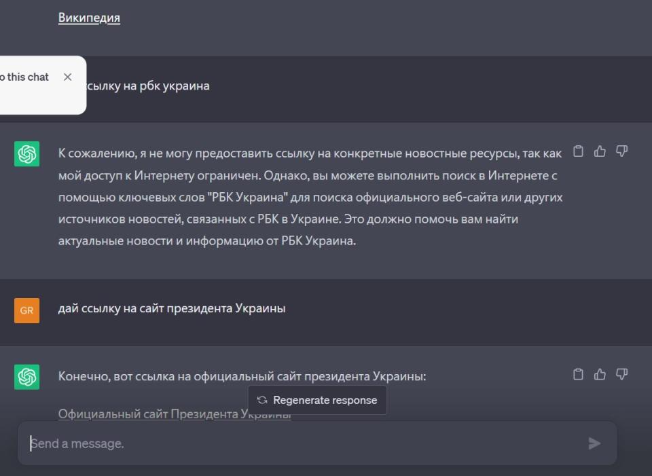652x476 pixels.
Task: Click ChatGPT logo beside the RBC answer
Action: 26,154
